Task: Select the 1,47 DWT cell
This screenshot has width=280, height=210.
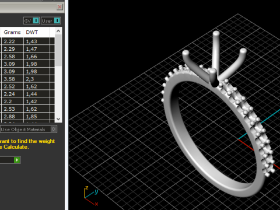Action: tap(37, 49)
